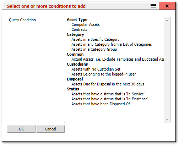This screenshot has height=145, width=179.
Task: Close the conditions dialog with X
Action: tap(167, 6)
